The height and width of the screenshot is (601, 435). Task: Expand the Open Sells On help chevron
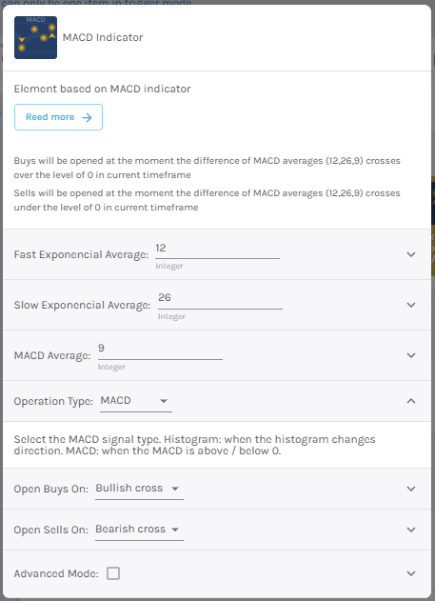click(x=411, y=530)
